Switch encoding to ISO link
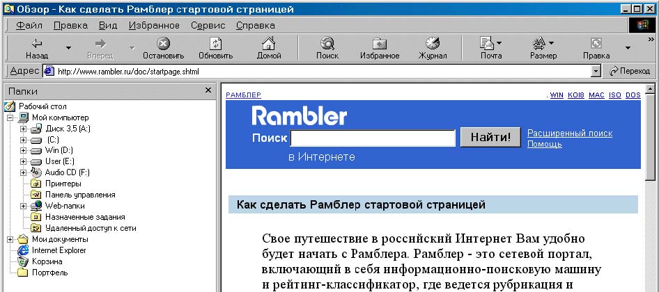 (x=615, y=95)
